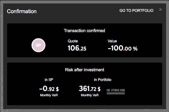Click the "in IIP" risk label

coord(49,79)
